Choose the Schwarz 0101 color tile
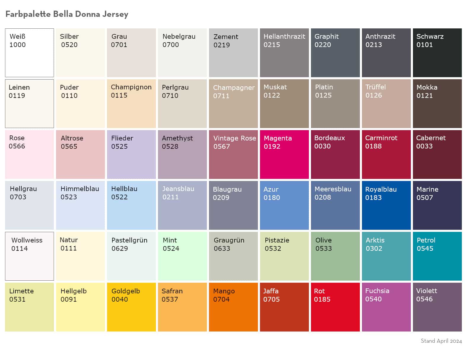Image resolution: width=466 pixels, height=346 pixels. click(x=437, y=53)
